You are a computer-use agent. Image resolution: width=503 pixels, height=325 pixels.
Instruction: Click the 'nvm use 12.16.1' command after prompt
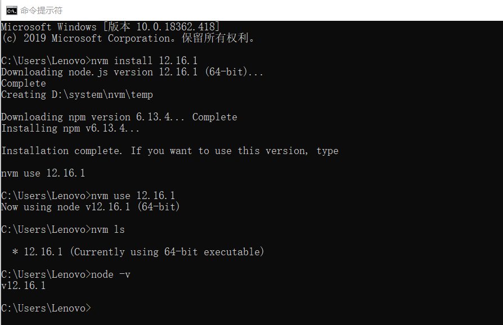coord(133,196)
